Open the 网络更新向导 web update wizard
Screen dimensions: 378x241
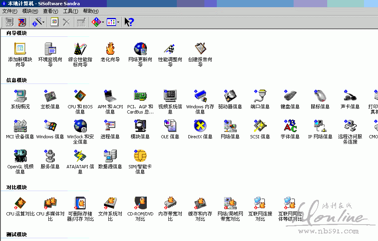(x=140, y=49)
